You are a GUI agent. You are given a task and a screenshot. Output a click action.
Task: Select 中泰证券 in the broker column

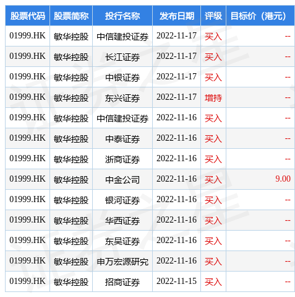pyautogui.click(x=122, y=139)
